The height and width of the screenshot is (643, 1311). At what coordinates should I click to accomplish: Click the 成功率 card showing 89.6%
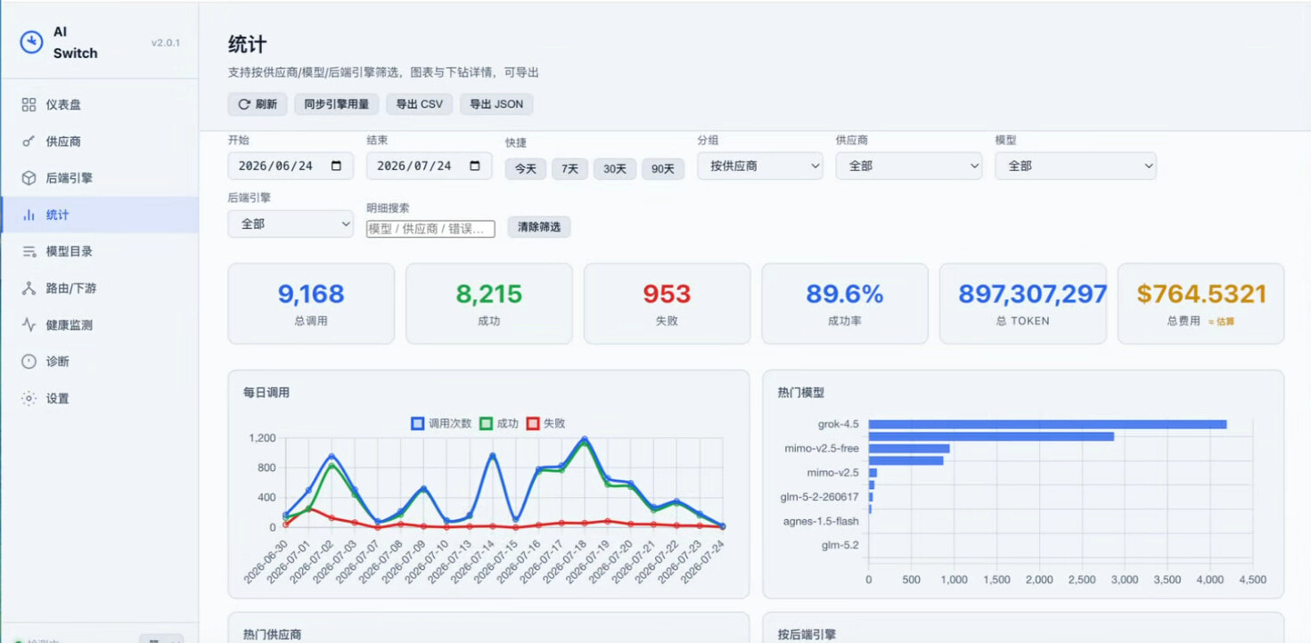click(x=845, y=304)
